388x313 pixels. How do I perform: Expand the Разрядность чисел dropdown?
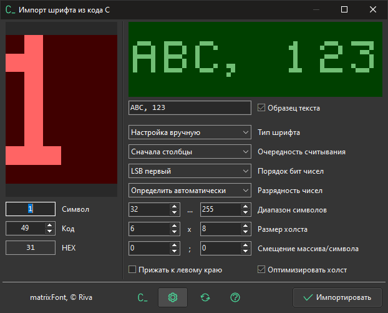pyautogui.click(x=190, y=191)
